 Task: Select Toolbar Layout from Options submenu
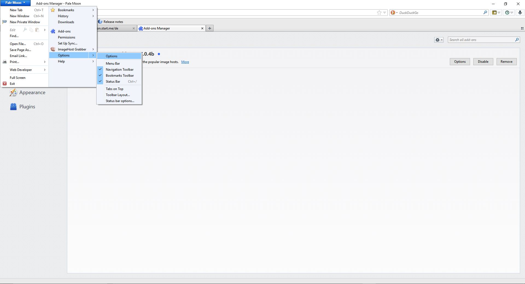118,95
